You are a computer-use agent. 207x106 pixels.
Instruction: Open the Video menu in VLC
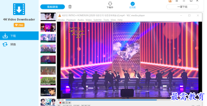(89, 20)
